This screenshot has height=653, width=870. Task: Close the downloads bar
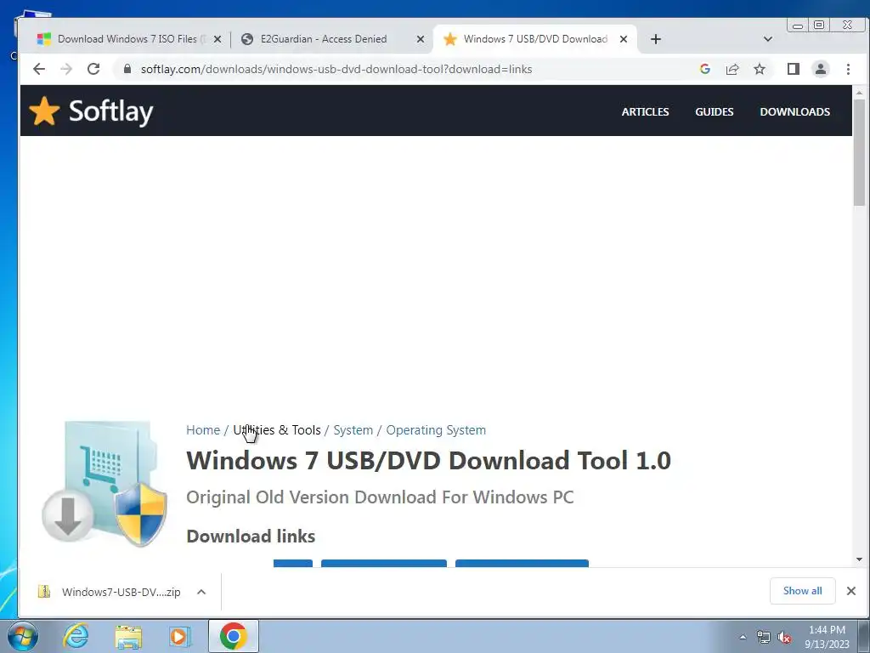(x=851, y=591)
